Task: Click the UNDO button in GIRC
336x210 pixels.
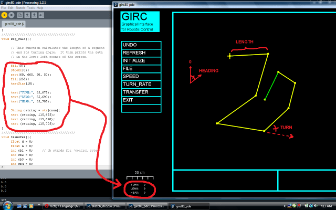Action: pyautogui.click(x=141, y=45)
